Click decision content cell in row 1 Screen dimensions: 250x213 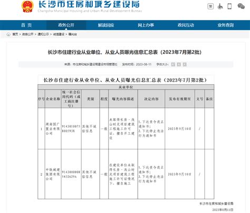(x=151, y=129)
